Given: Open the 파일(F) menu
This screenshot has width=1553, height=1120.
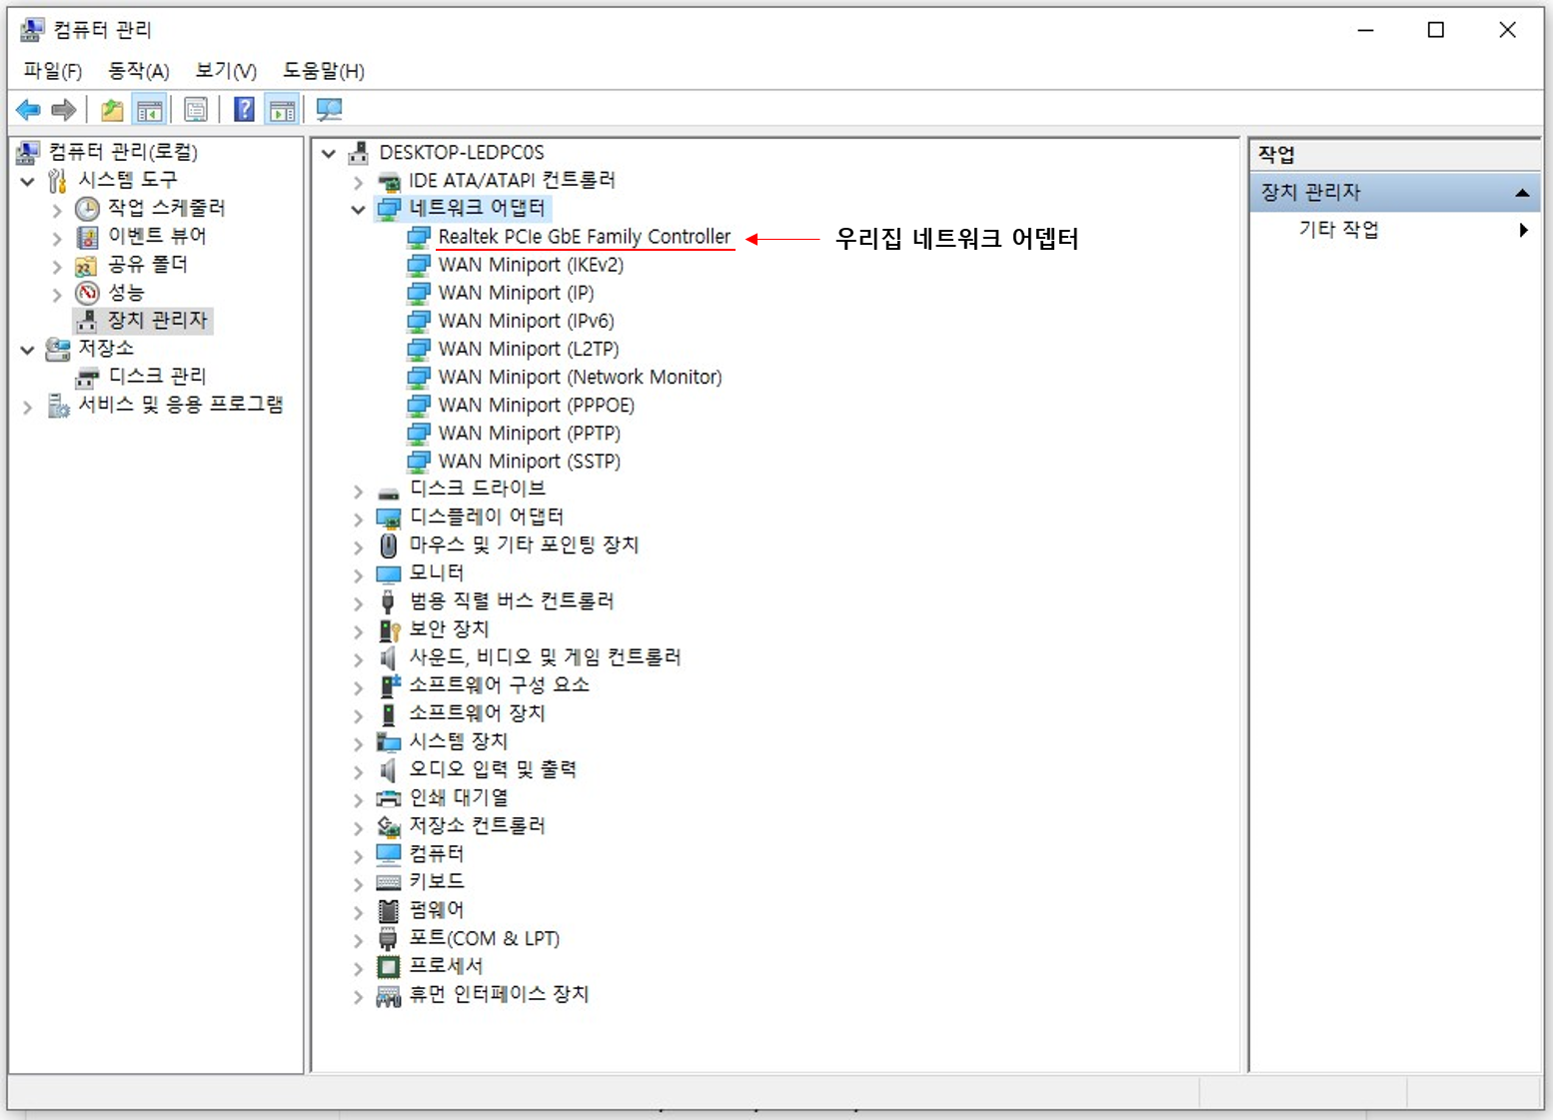Looking at the screenshot, I should [x=50, y=71].
